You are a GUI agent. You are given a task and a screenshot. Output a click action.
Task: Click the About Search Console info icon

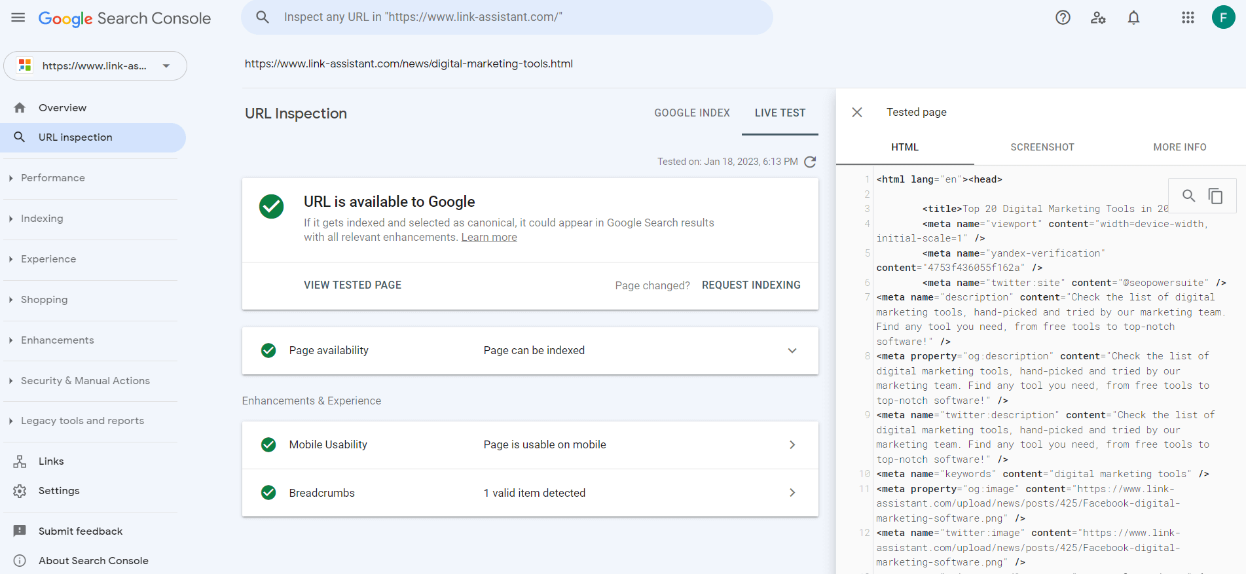pos(20,560)
